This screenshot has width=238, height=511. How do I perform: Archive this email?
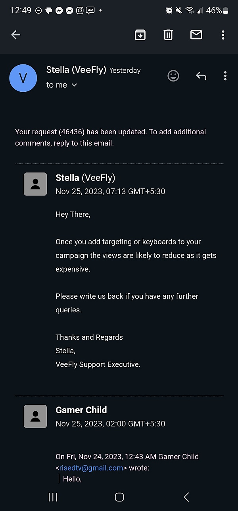pos(140,35)
